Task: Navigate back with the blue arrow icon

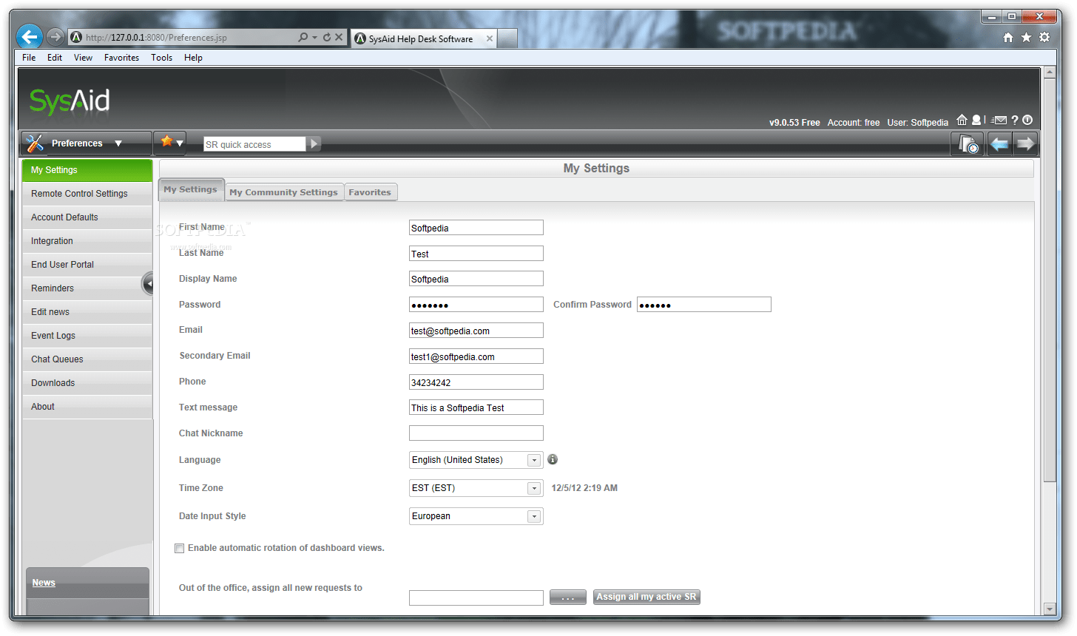Action: 999,143
